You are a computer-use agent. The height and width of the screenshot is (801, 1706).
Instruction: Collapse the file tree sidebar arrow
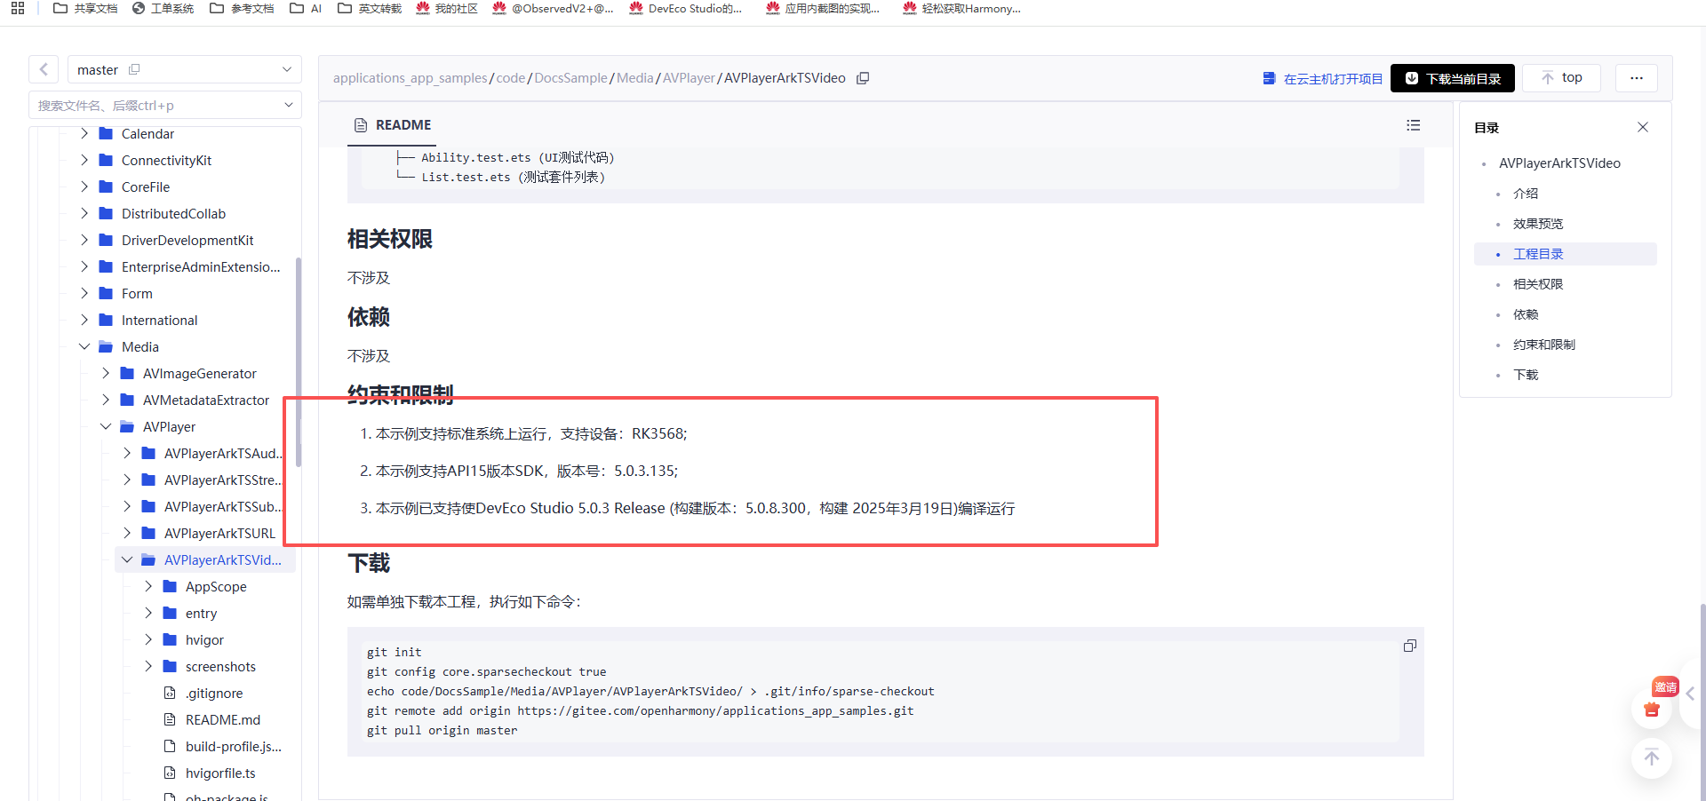[x=44, y=69]
